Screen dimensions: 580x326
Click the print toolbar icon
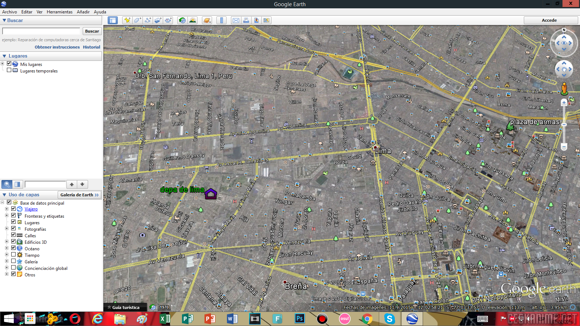[246, 20]
